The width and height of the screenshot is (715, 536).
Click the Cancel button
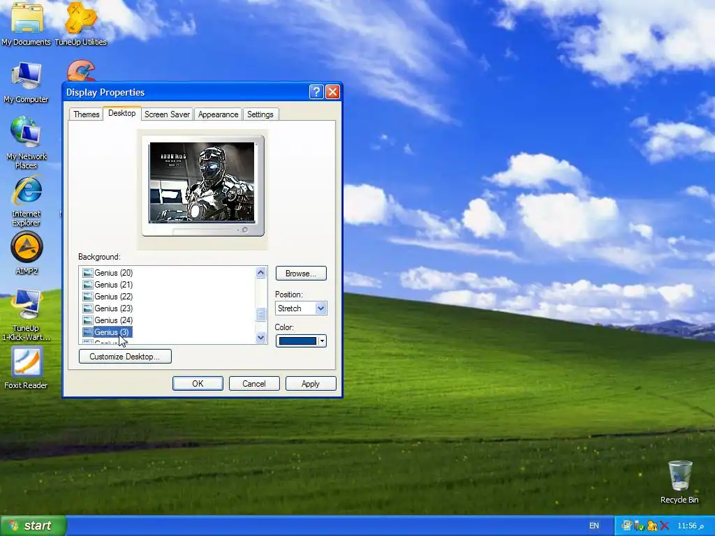click(x=254, y=384)
